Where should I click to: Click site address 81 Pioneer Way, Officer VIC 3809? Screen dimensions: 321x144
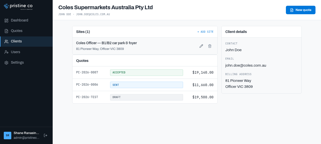100,49
